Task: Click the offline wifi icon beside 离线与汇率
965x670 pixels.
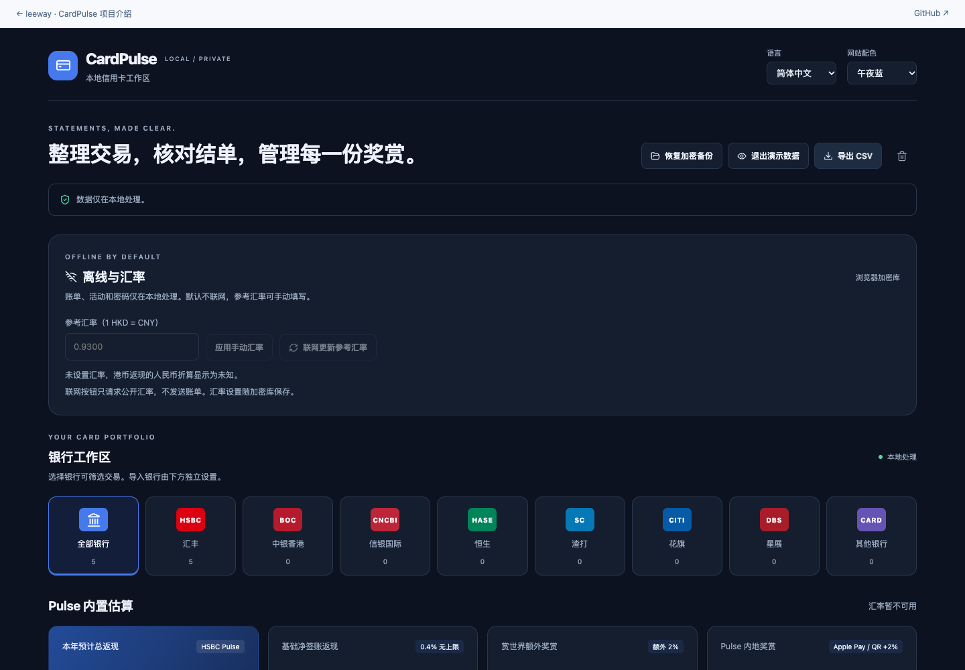Action: click(71, 277)
